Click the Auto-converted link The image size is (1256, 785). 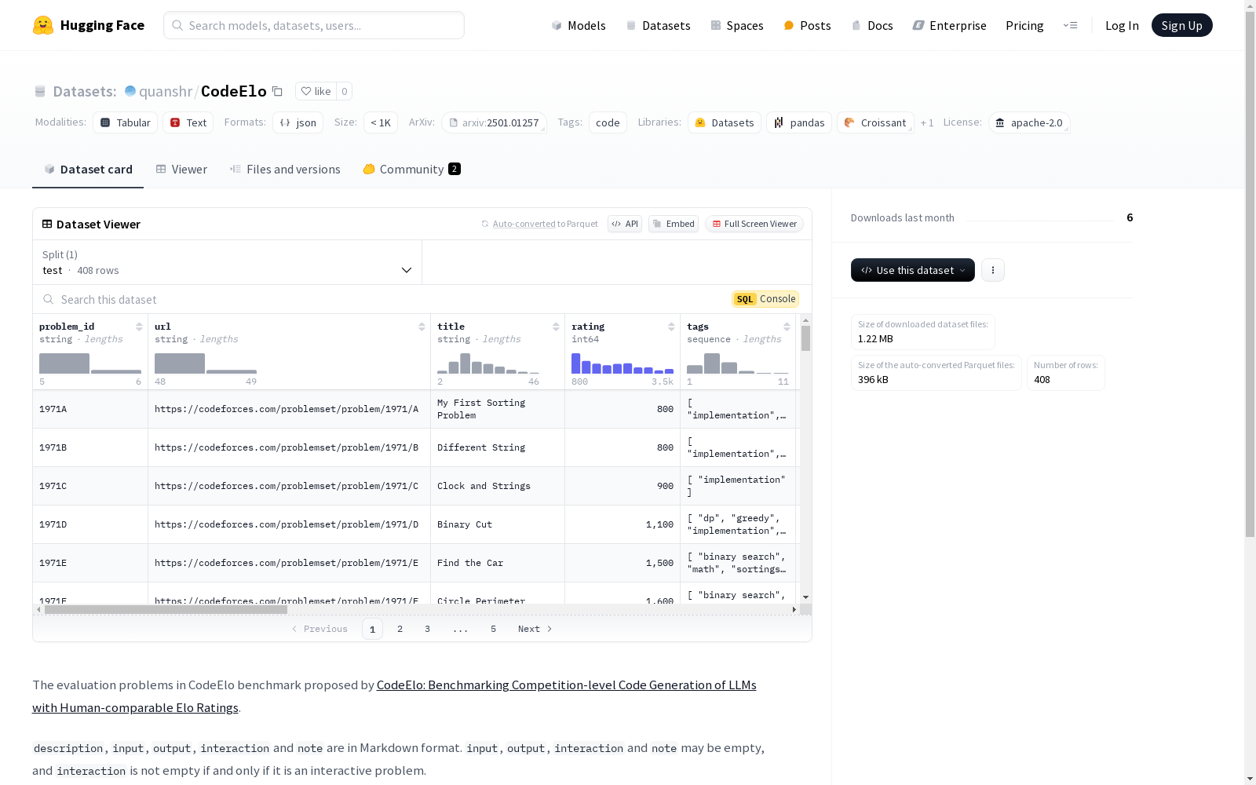point(524,224)
